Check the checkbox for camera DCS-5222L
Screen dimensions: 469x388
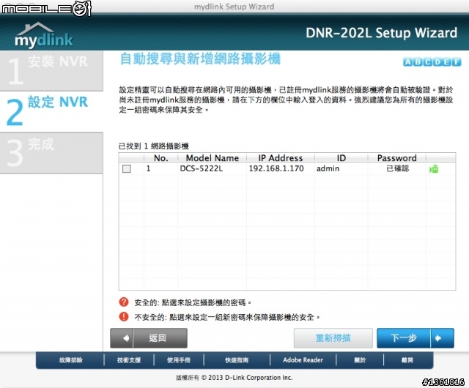tap(127, 168)
